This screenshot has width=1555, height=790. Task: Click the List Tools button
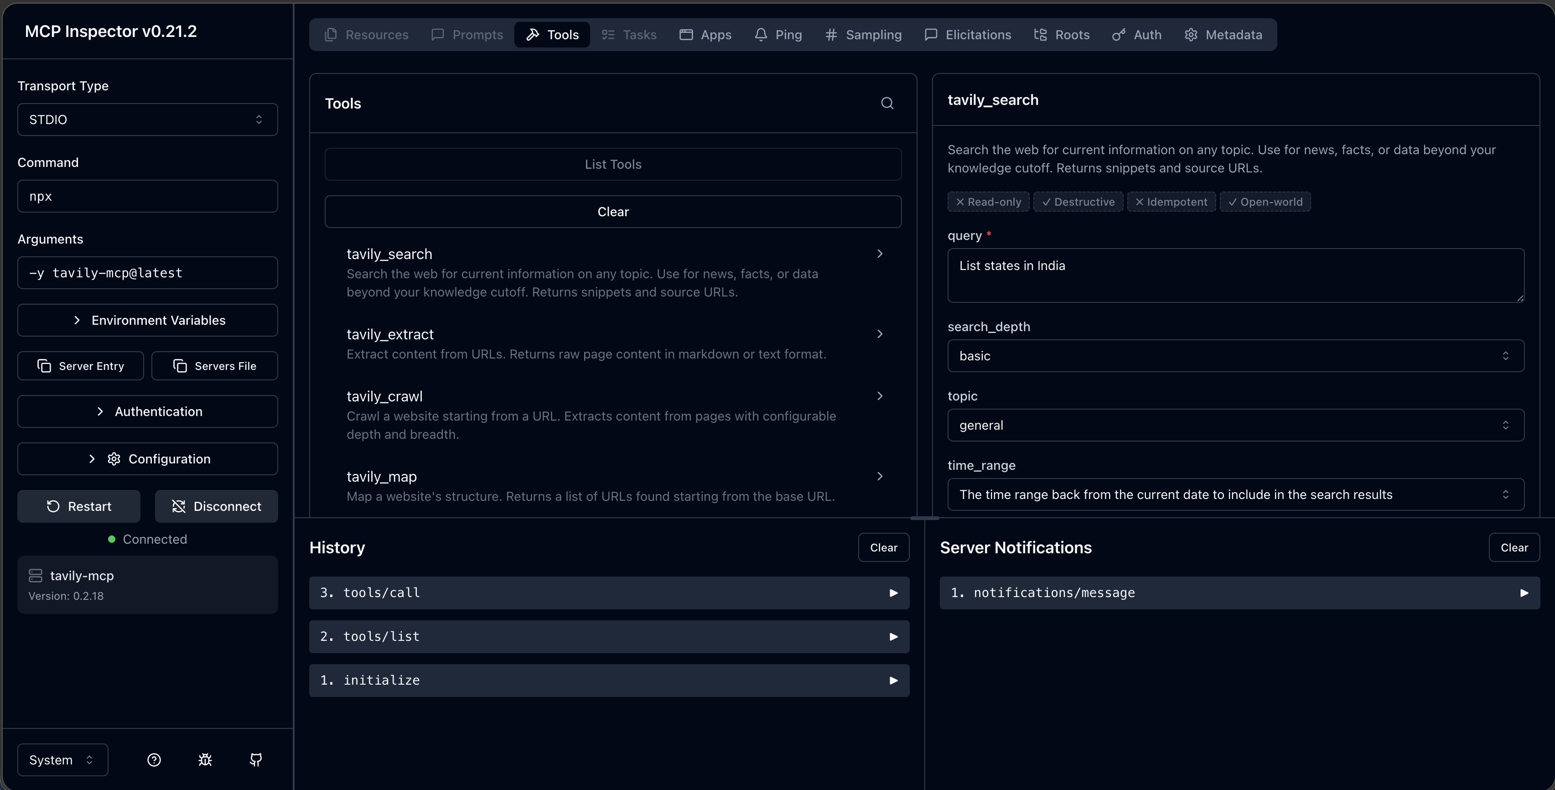(613, 164)
